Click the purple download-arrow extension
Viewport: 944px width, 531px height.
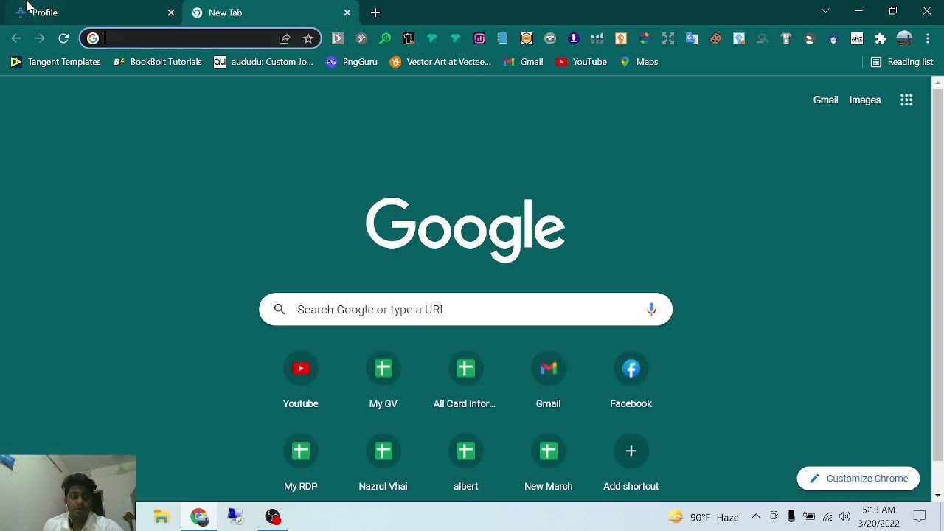click(x=574, y=38)
